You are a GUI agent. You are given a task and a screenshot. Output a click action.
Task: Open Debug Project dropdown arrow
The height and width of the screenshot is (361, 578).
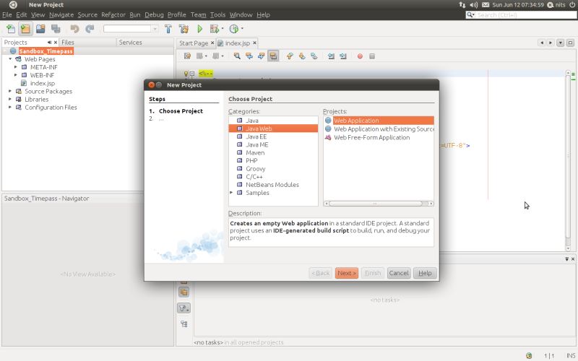pyautogui.click(x=223, y=29)
